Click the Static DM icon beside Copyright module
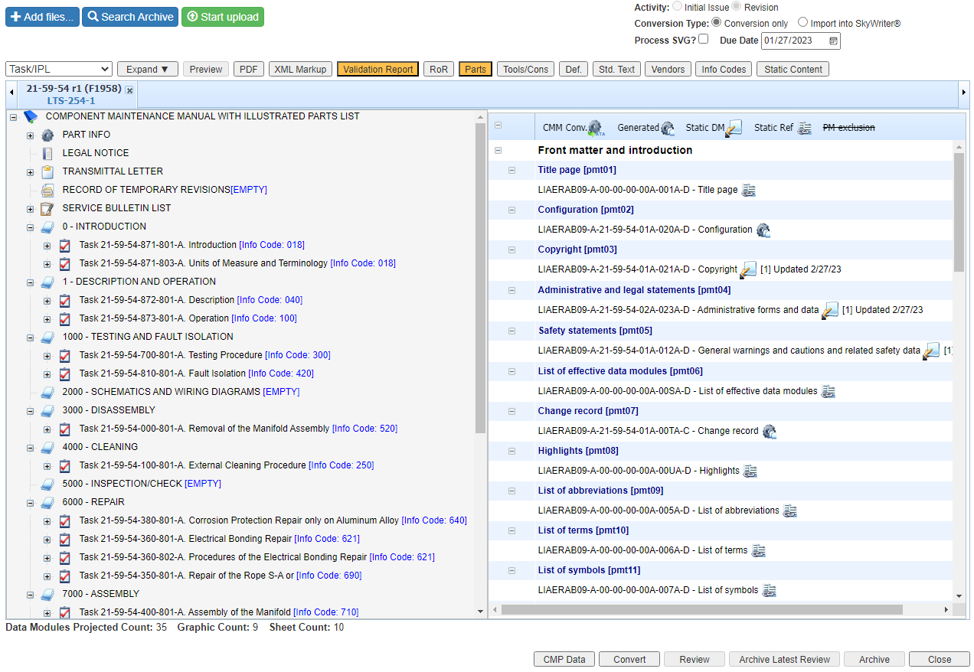Image resolution: width=974 pixels, height=672 pixels. click(748, 269)
